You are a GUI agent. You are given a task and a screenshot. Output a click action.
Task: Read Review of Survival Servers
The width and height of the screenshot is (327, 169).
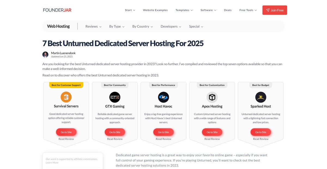coord(66,139)
